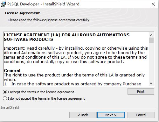Select I accept the terms radio button
Screen dimensions: 159x122
coord(5,92)
